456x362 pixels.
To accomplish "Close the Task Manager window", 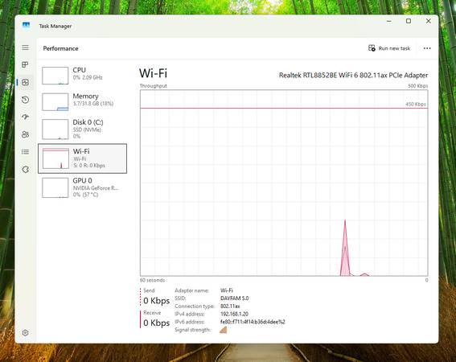I will 429,21.
